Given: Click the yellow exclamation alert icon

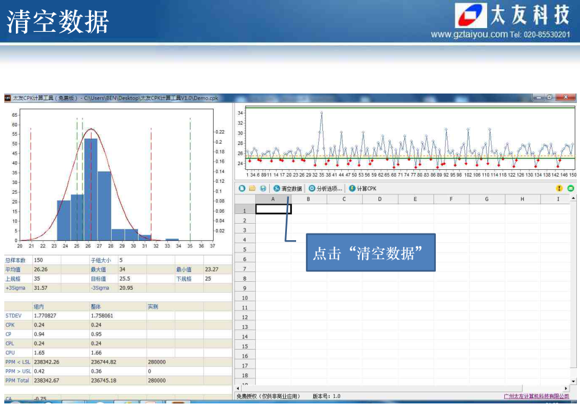Looking at the screenshot, I should click(x=559, y=188).
